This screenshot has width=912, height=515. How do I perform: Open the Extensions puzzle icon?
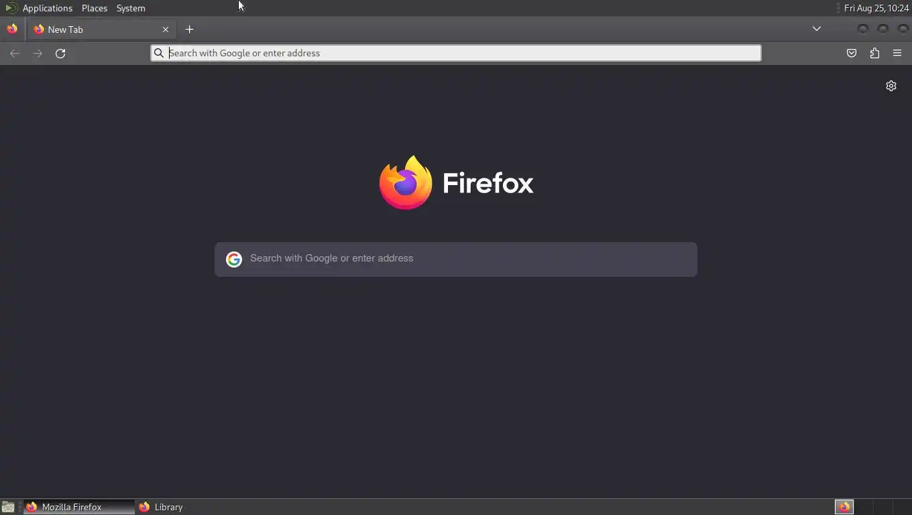874,54
